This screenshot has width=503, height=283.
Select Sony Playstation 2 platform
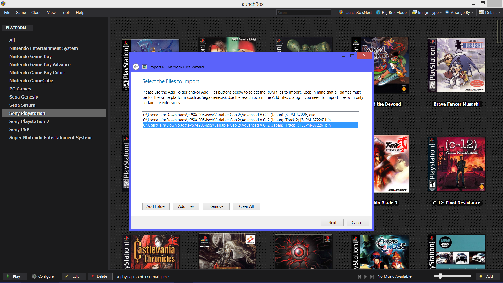[x=54, y=121]
